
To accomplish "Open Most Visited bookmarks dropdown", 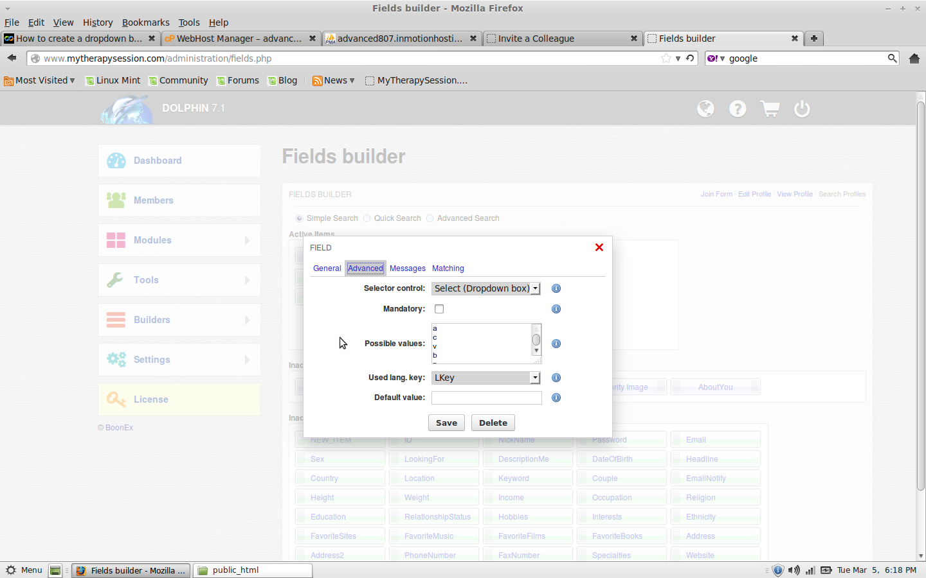I will [40, 80].
